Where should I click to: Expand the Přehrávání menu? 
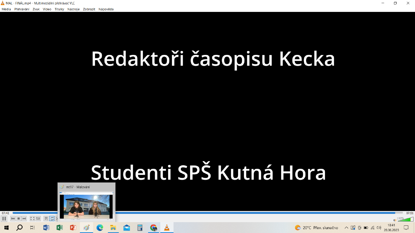[x=22, y=9]
